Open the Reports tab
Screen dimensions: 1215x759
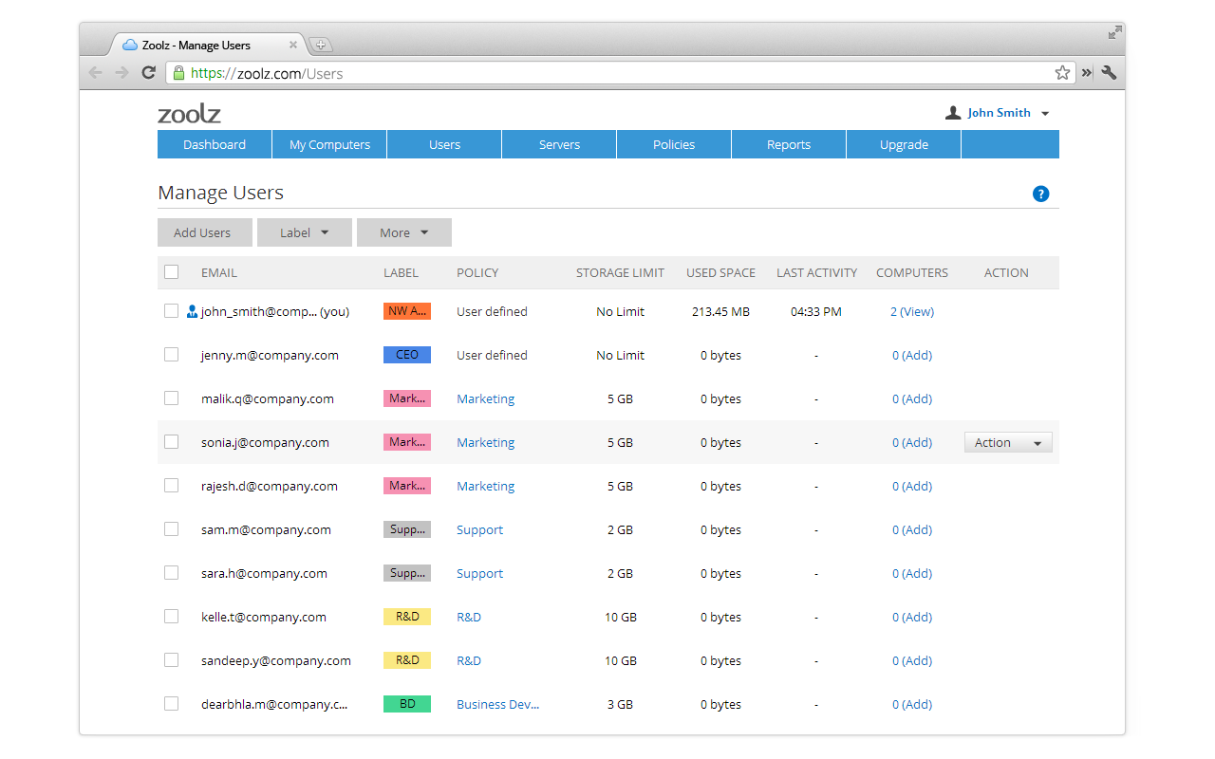tap(789, 144)
